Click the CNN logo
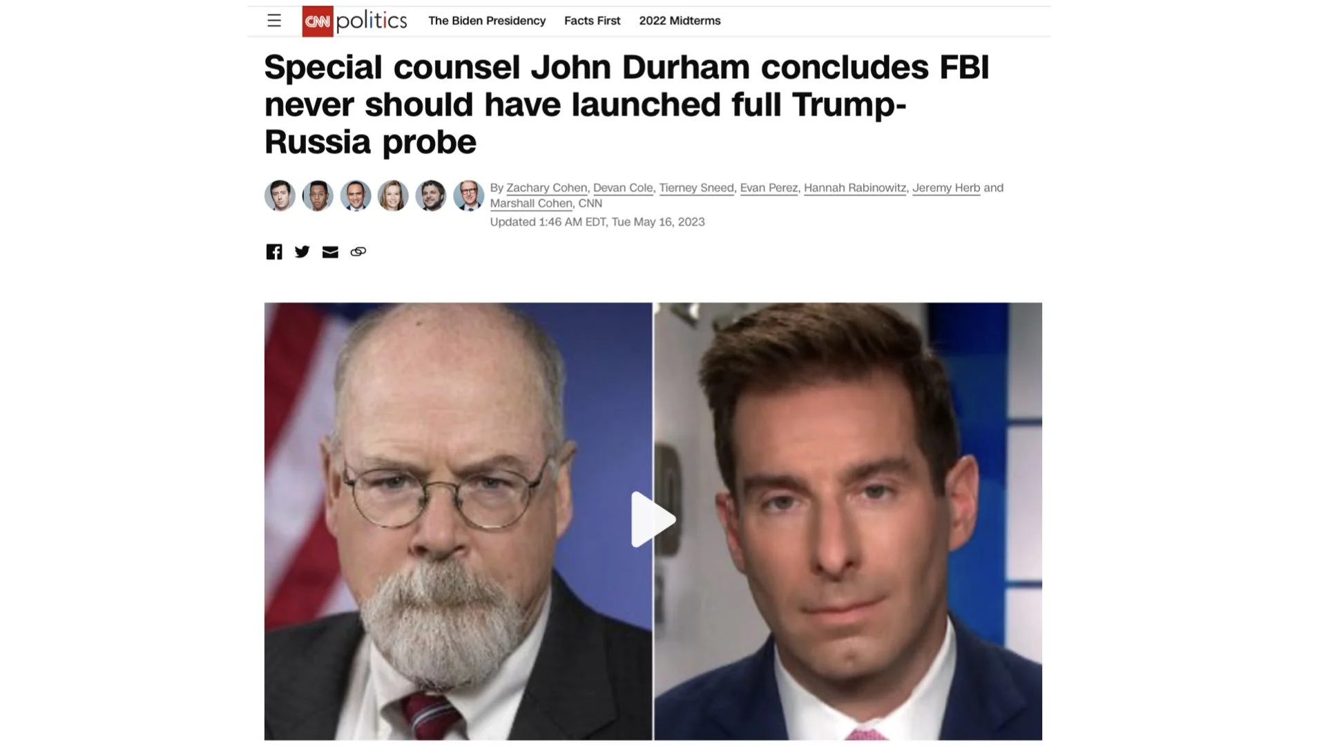The image size is (1326, 746). click(x=318, y=21)
